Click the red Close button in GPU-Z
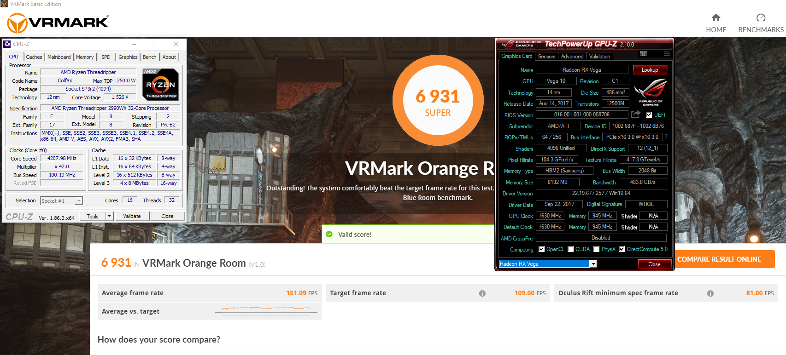The height and width of the screenshot is (355, 786). (x=654, y=264)
